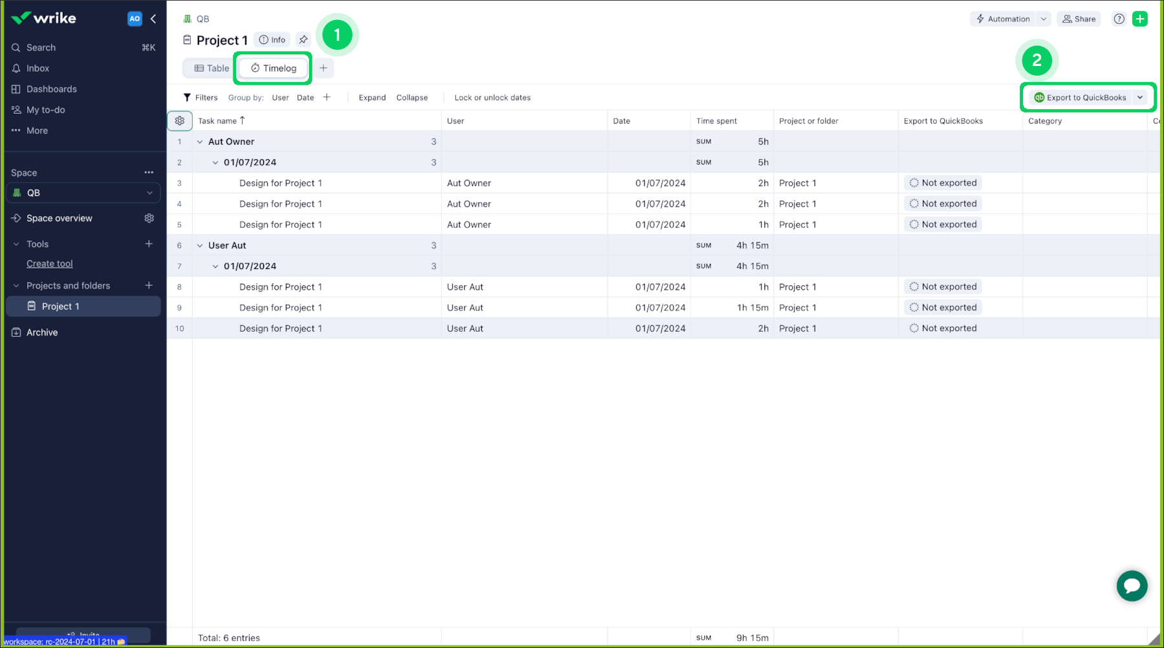Click Lock or unlock dates
This screenshot has width=1164, height=648.
pyautogui.click(x=492, y=97)
